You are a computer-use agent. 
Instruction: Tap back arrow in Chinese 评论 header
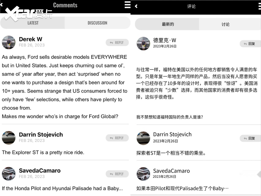[x=136, y=6]
